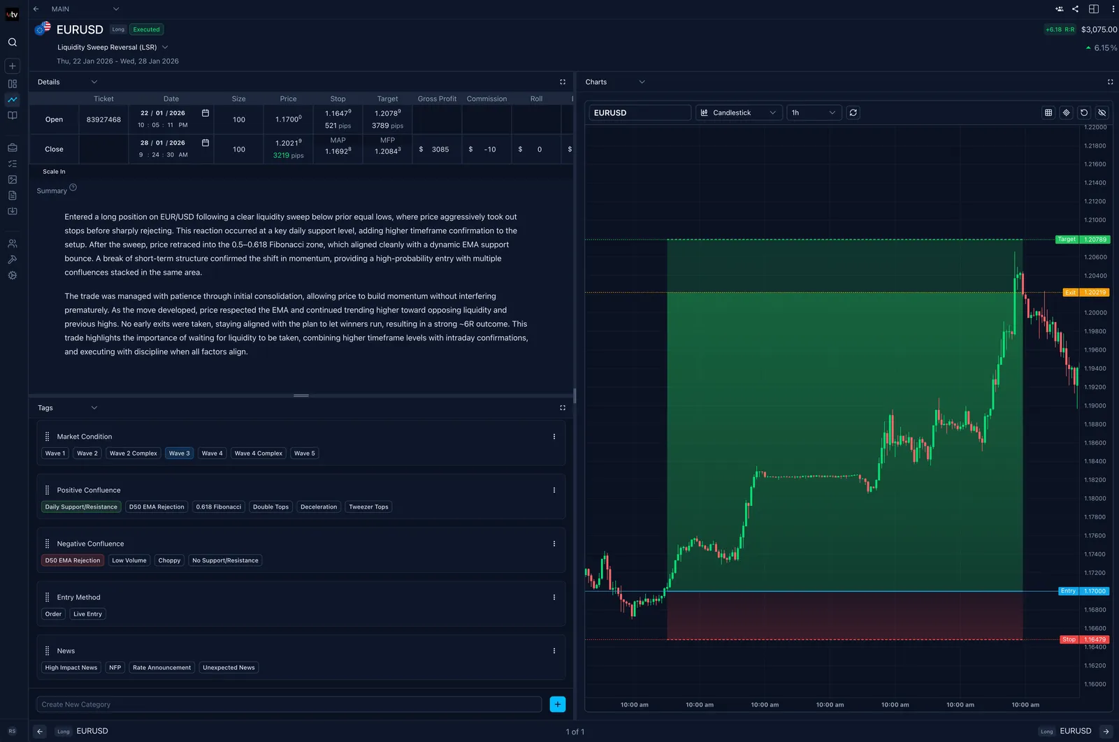The height and width of the screenshot is (742, 1119).
Task: Click the tv logo at top left
Action: tap(13, 14)
